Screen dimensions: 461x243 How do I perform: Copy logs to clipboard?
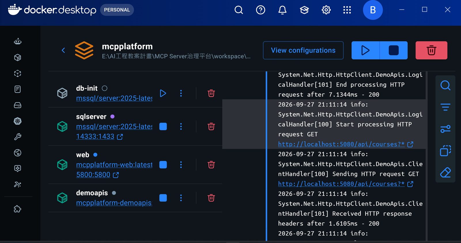[445, 151]
